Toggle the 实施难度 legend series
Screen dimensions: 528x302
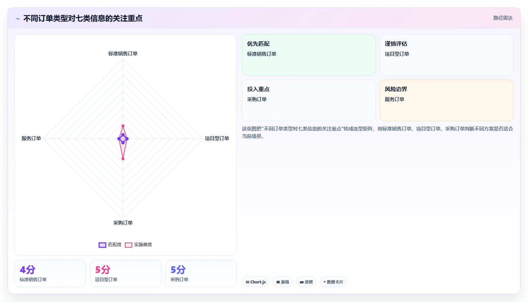138,245
